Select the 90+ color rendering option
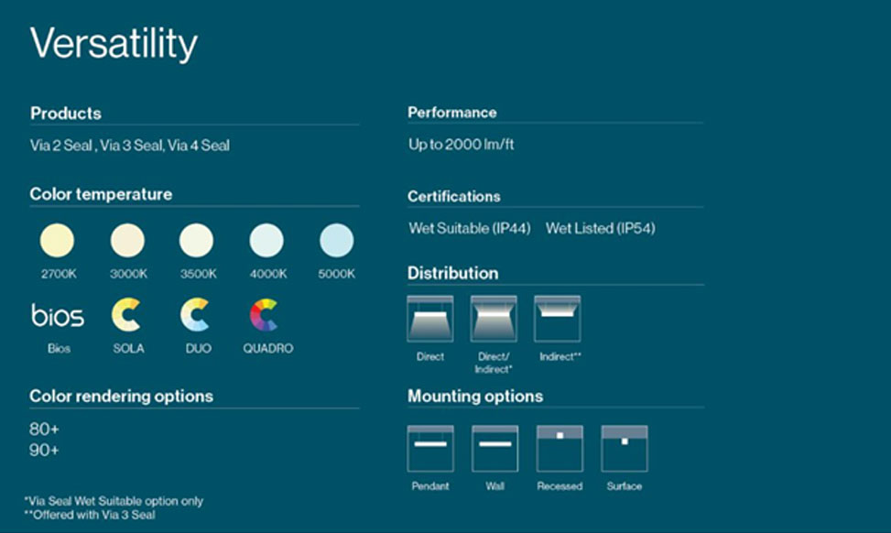891x533 pixels. [44, 450]
